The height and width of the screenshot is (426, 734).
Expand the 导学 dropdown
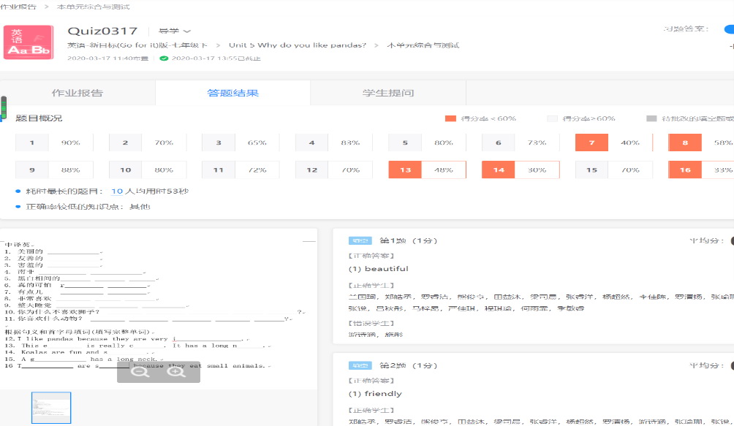click(x=175, y=31)
